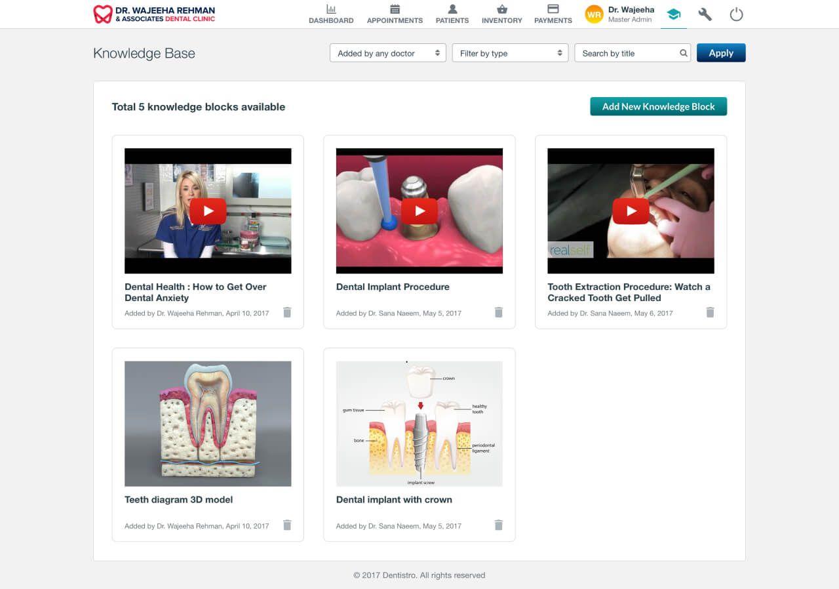Open the DASHBOARD menu label

[331, 20]
